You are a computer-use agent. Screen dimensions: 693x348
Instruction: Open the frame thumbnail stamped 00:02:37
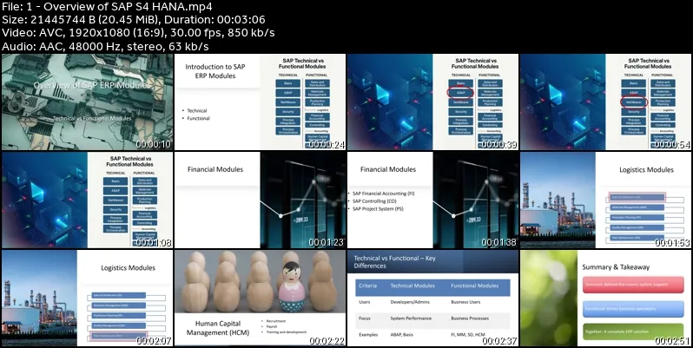click(433, 298)
